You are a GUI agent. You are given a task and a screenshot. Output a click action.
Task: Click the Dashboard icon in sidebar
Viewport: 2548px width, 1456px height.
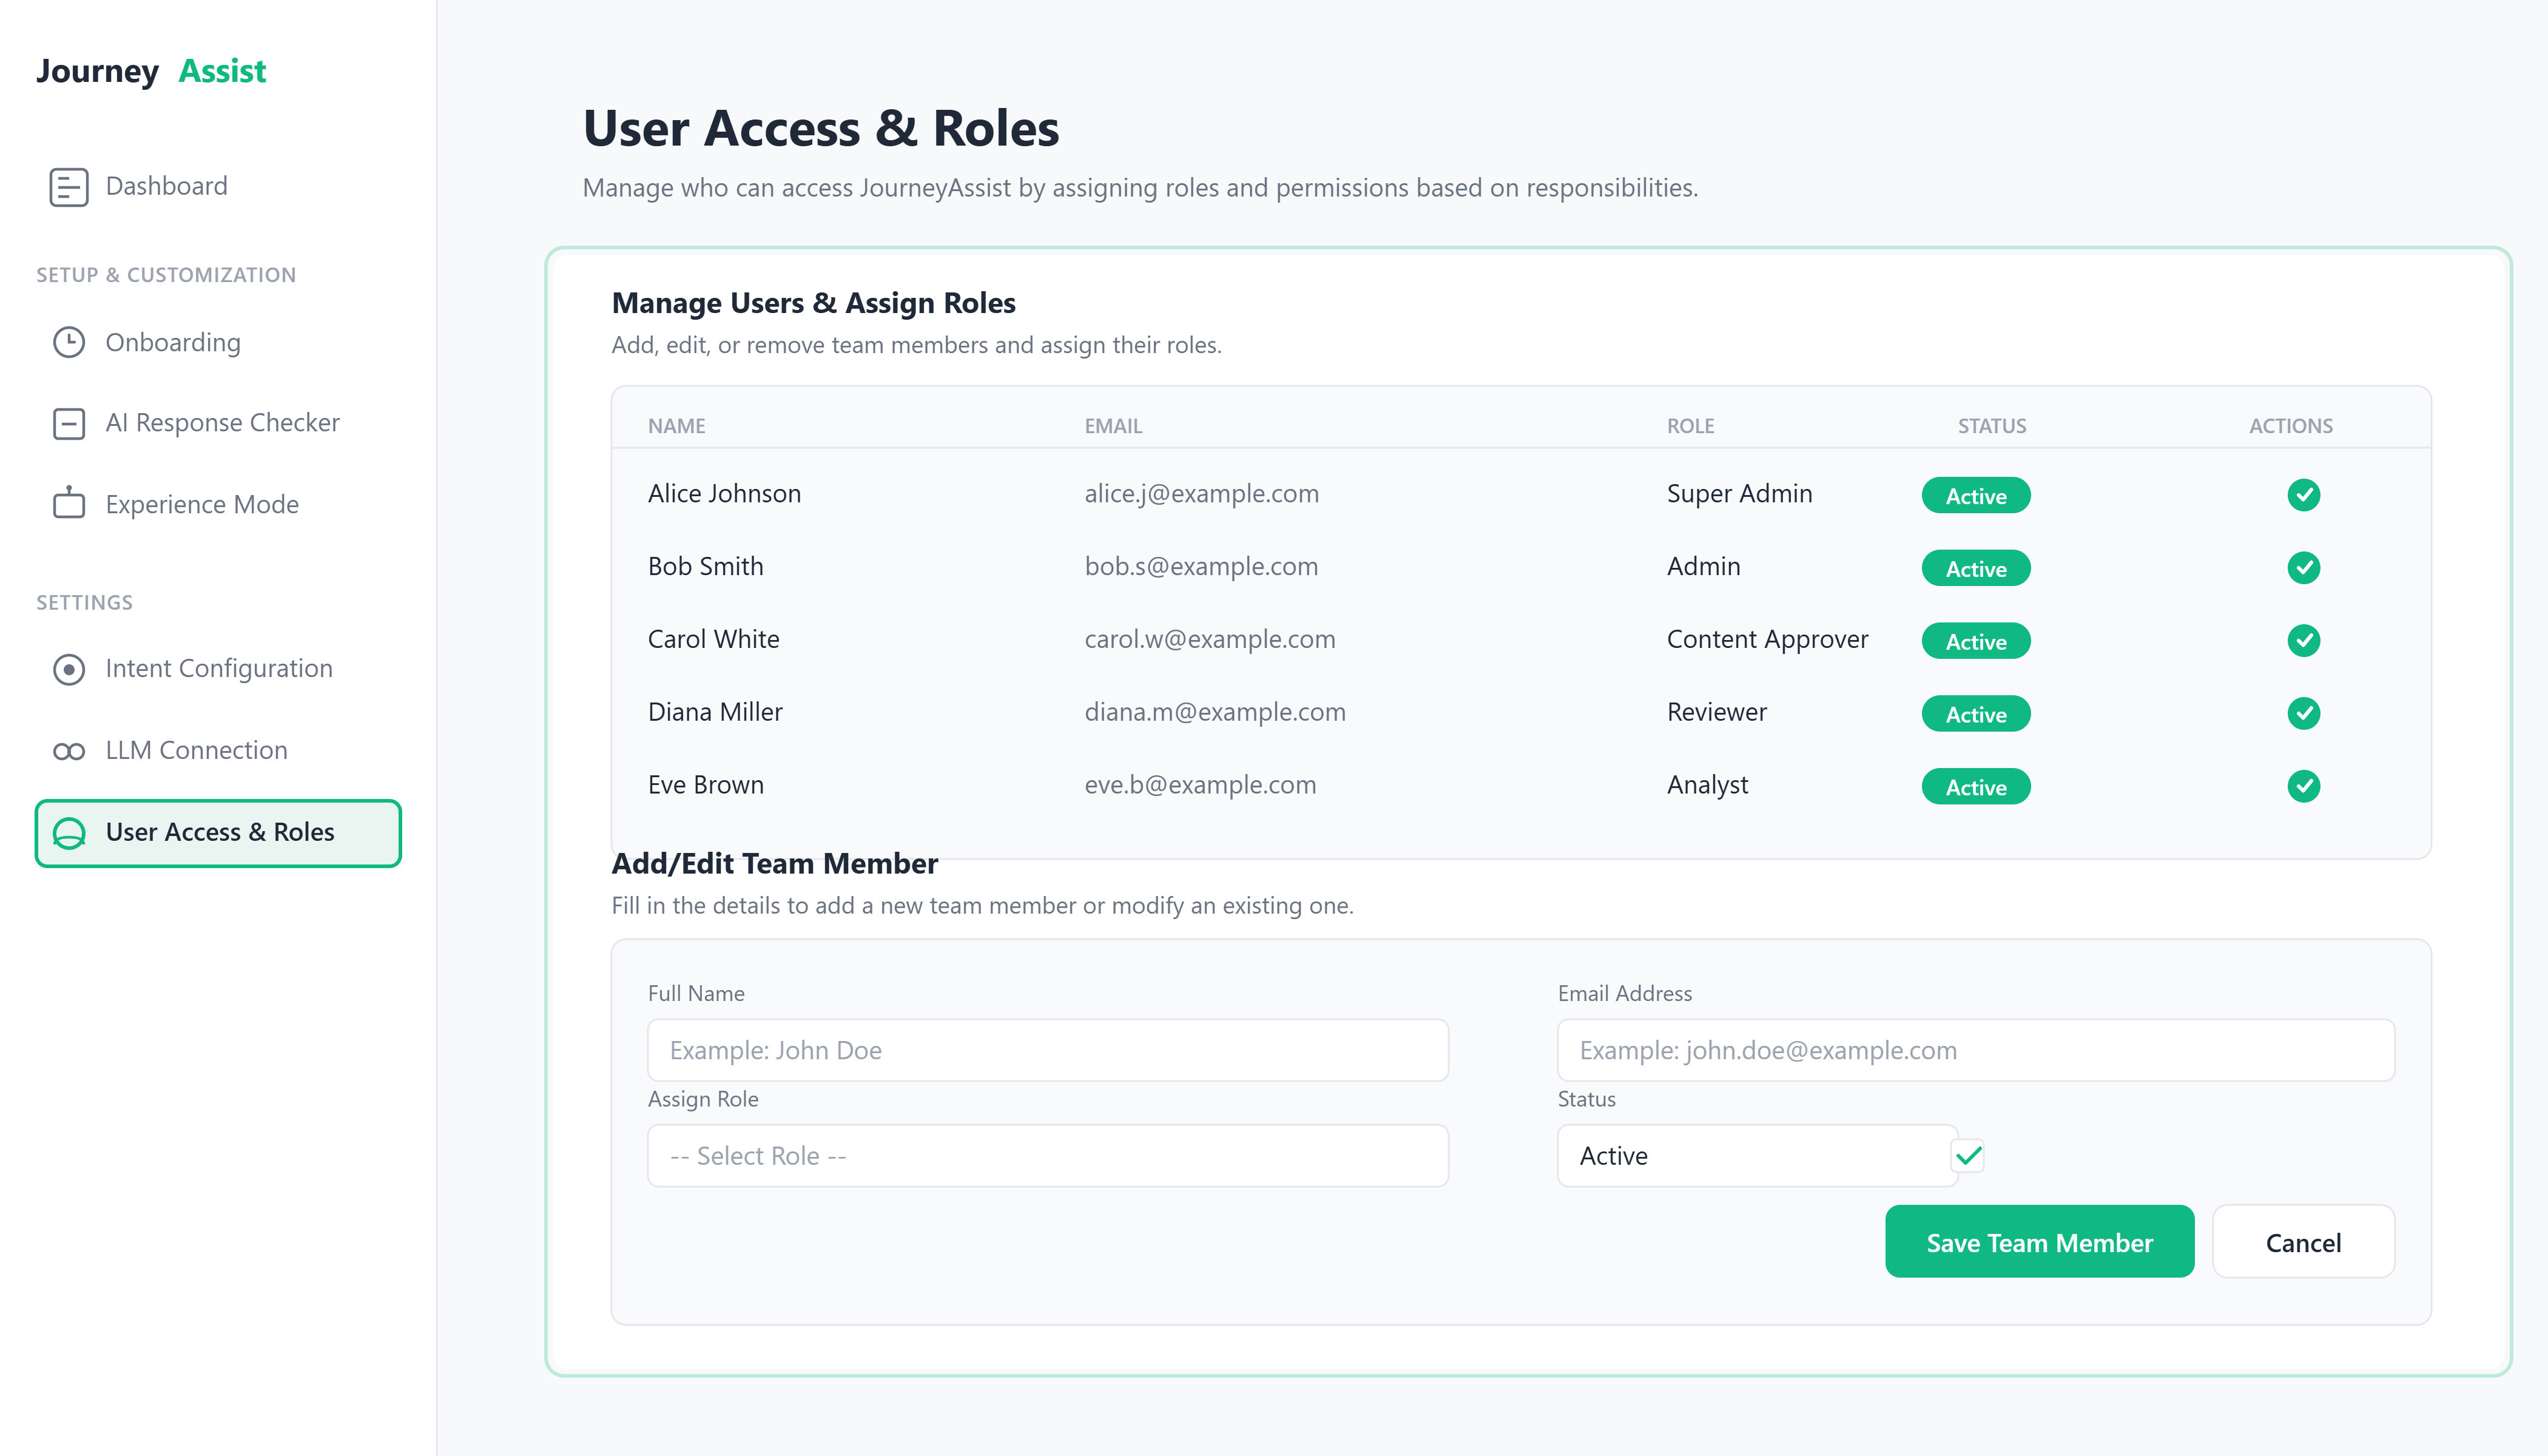click(x=69, y=187)
